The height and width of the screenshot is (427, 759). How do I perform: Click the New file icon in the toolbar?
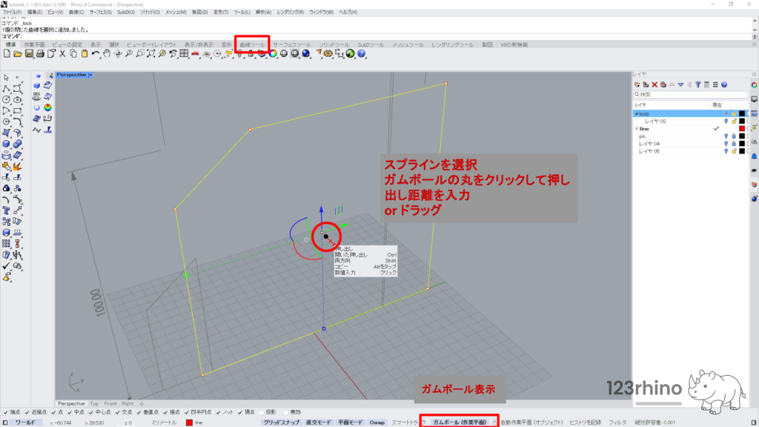coord(7,53)
